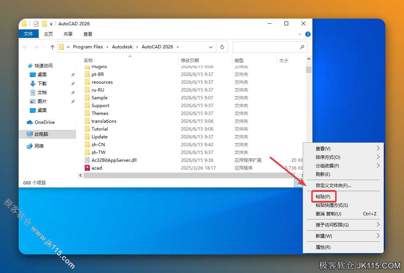Switch to the 共享 ribbon tab
404x273 pixels.
68,34
